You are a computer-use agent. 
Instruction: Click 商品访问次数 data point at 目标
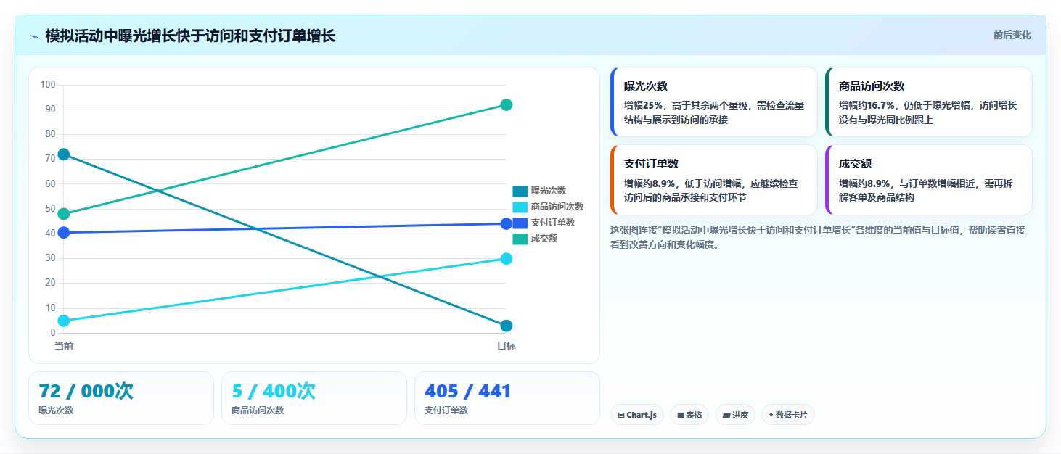click(507, 259)
